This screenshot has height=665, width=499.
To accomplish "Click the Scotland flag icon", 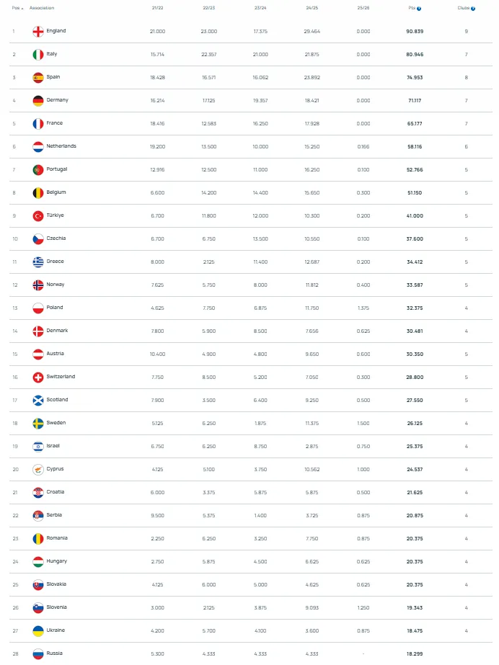I will point(38,400).
